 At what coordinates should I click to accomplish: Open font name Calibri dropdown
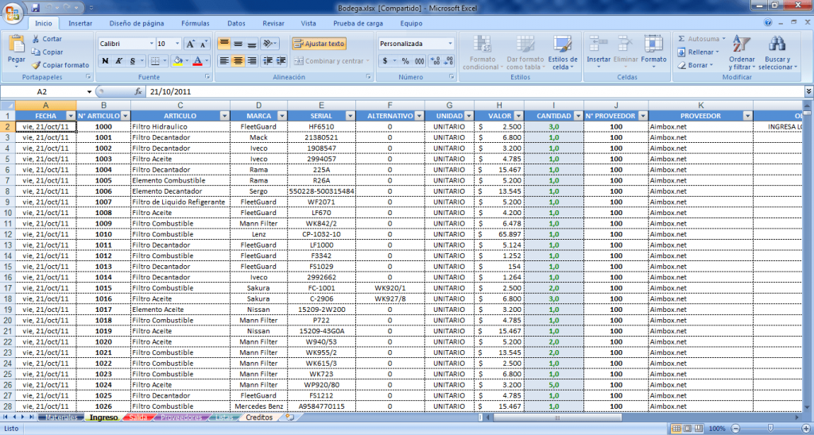(152, 44)
